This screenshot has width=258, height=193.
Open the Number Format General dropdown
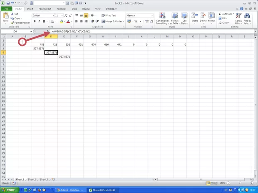coord(152,15)
